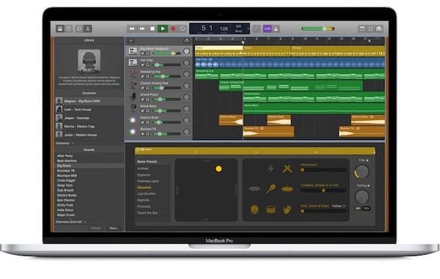The image size is (440, 279).
Task: Open the Note Pad button
Action: (x=362, y=28)
